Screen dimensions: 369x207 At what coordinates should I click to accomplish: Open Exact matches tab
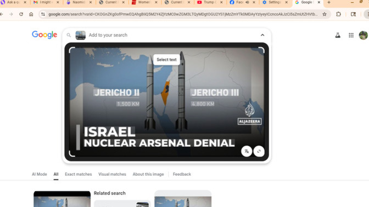[79, 174]
